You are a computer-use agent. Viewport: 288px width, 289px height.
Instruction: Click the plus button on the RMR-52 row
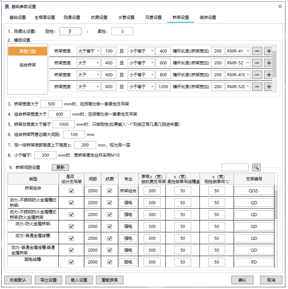[269, 63]
